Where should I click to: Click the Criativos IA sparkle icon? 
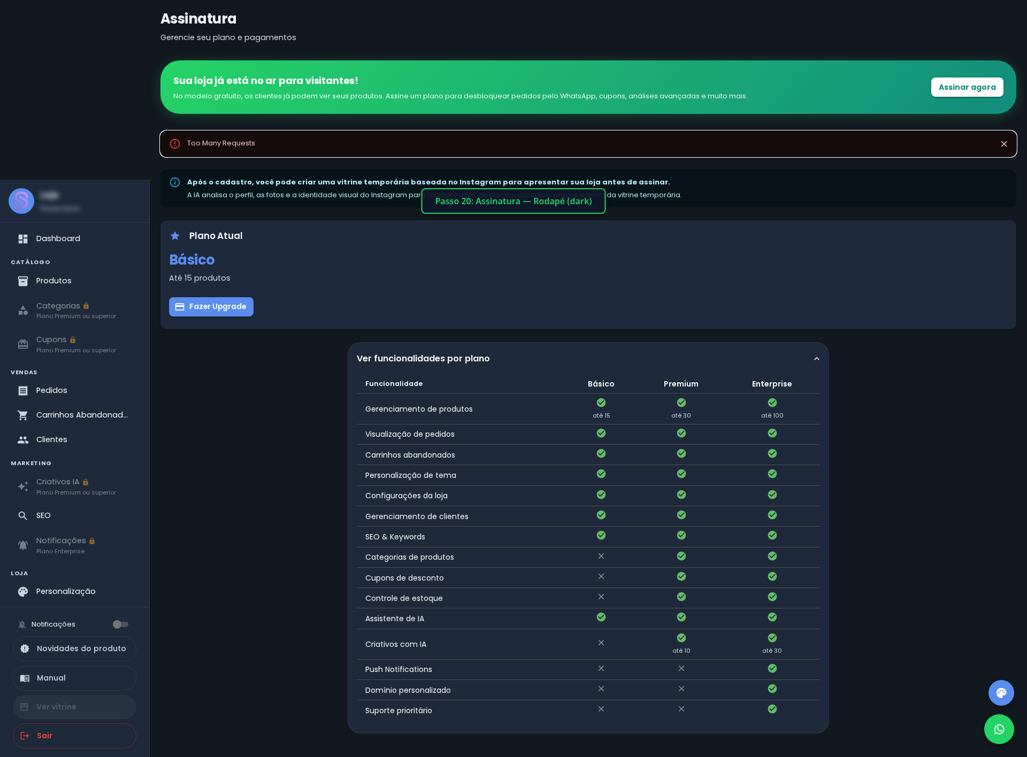(23, 486)
